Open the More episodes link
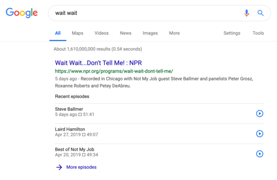The height and width of the screenshot is (180, 277). coord(81,167)
